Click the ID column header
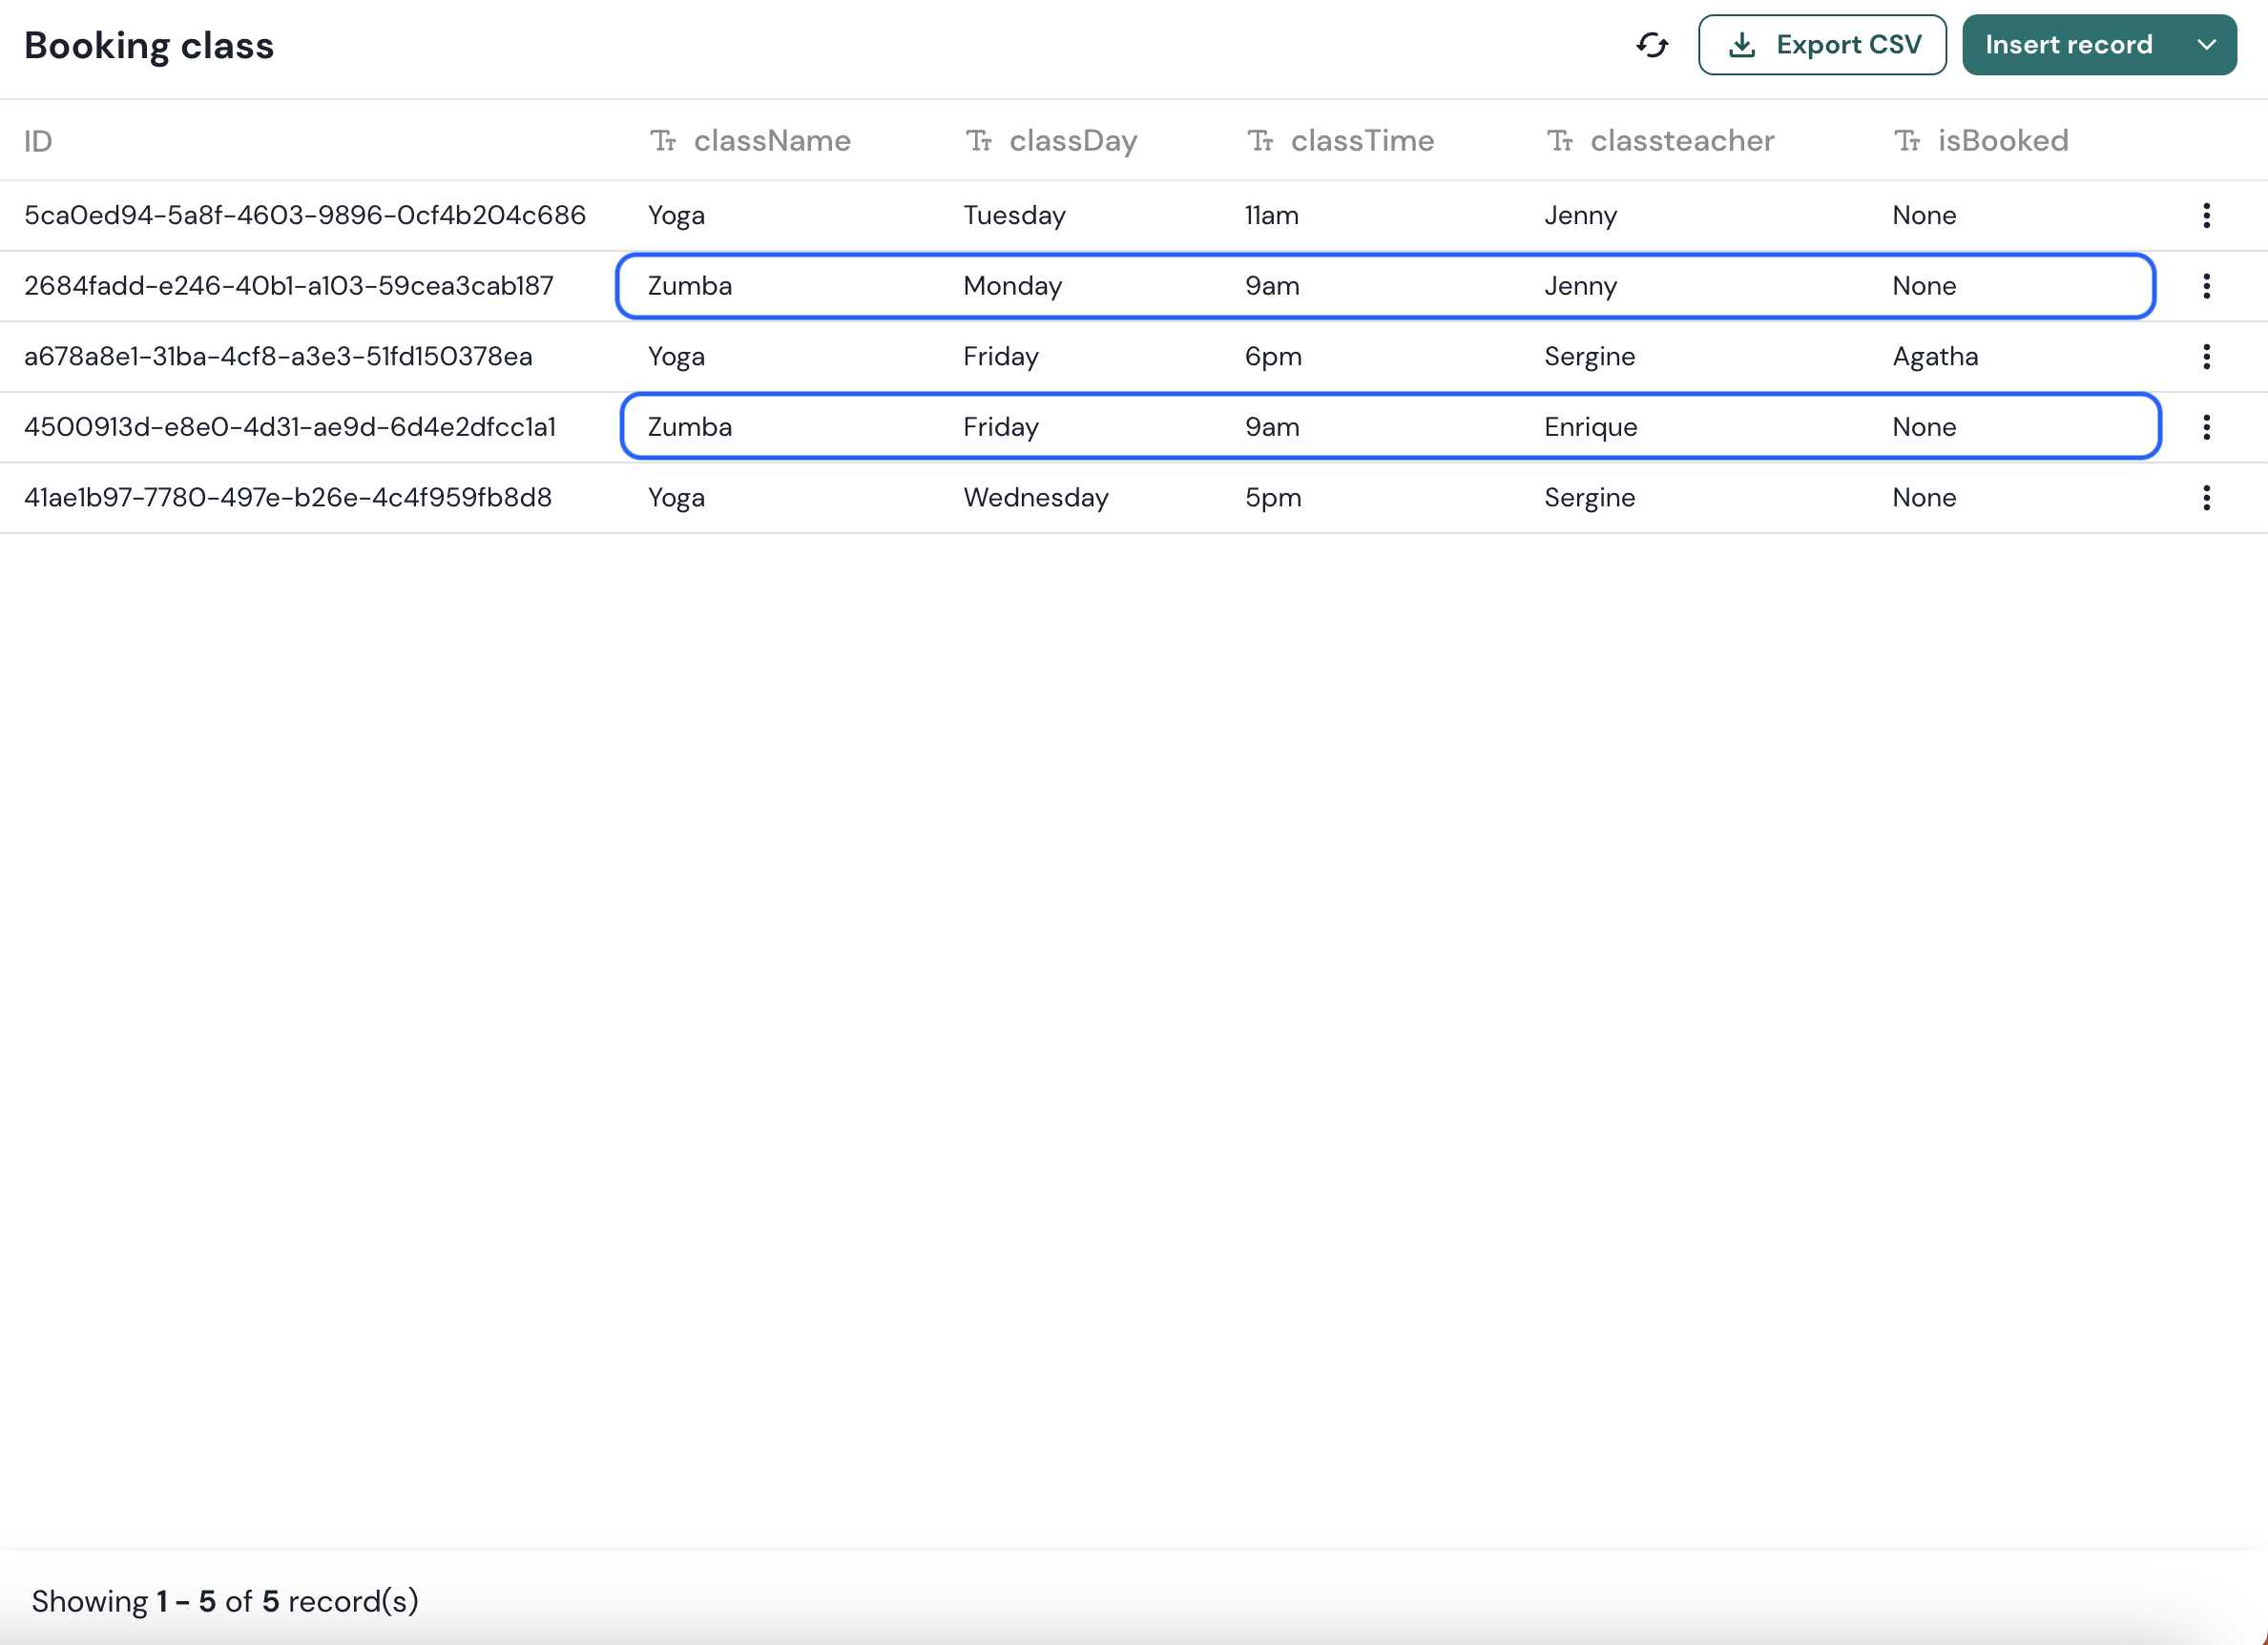 (x=38, y=142)
